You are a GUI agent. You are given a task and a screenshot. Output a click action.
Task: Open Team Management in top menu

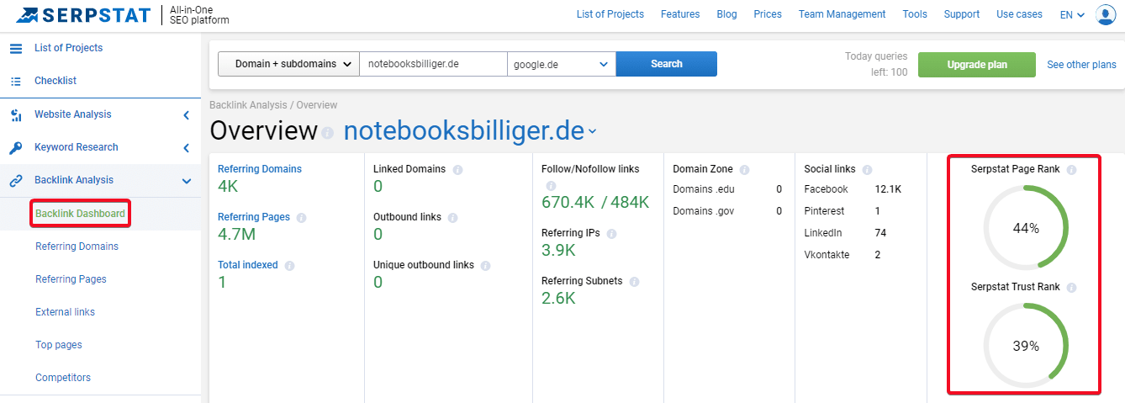point(842,14)
